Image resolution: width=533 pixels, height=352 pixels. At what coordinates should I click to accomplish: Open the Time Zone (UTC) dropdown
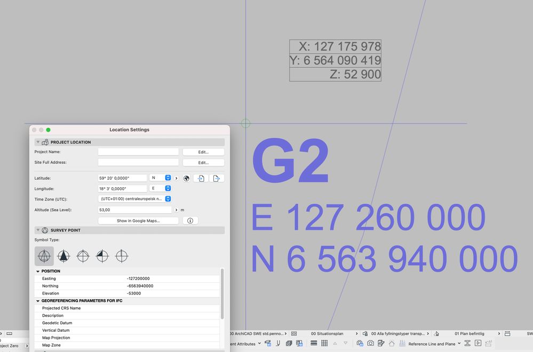134,199
